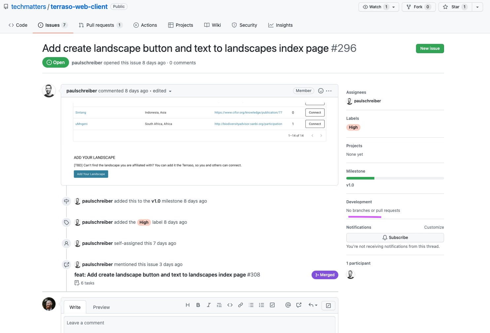Add a heading via the H icon
The height and width of the screenshot is (333, 490).
(x=188, y=305)
